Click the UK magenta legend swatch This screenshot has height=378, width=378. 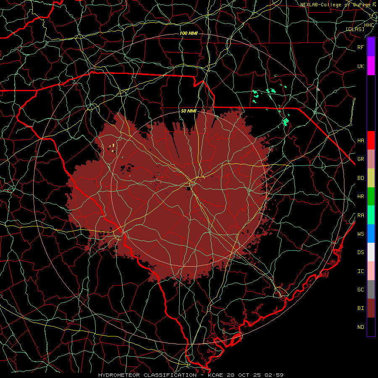pos(371,66)
